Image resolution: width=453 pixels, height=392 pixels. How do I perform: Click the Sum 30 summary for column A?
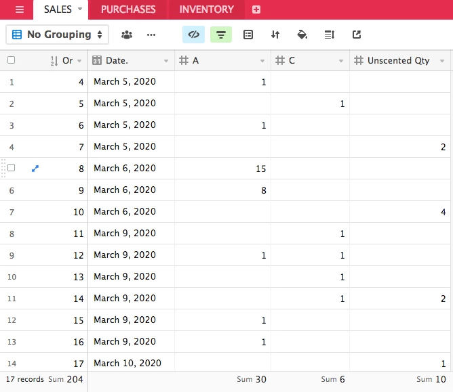click(x=252, y=379)
